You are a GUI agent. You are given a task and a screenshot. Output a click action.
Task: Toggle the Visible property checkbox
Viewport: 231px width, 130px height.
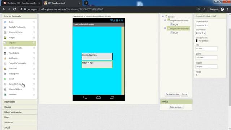pyautogui.click(x=196, y=75)
